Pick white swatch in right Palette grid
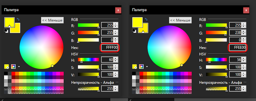 (134, 77)
